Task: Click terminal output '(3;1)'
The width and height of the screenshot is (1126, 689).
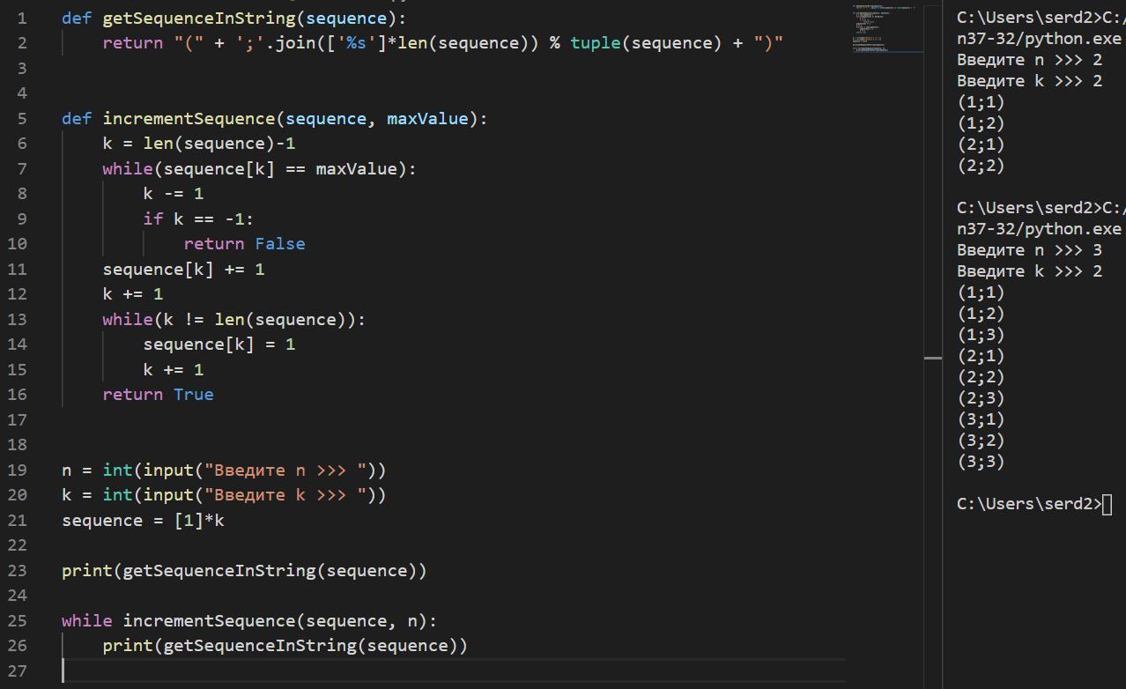Action: click(x=981, y=419)
